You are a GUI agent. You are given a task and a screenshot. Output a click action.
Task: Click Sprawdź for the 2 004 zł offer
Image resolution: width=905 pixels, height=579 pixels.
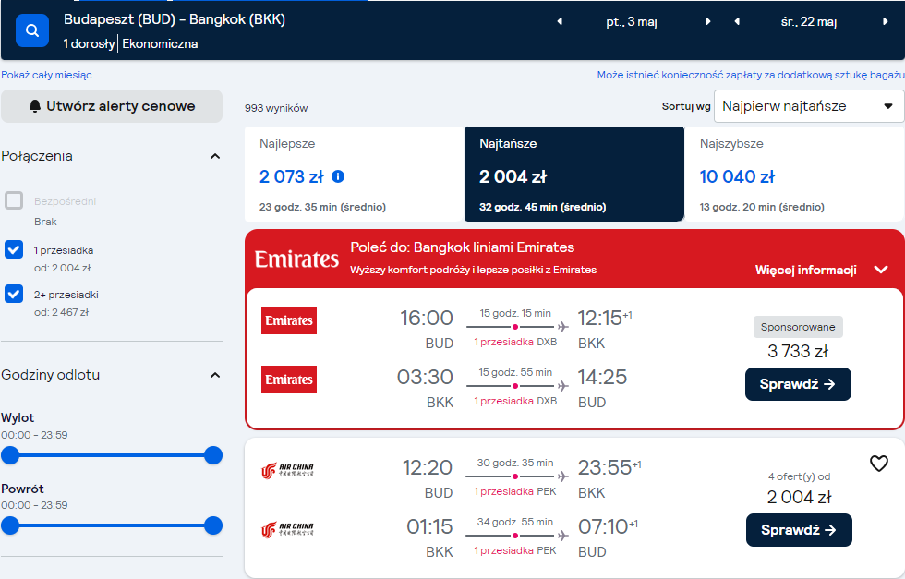pyautogui.click(x=799, y=530)
